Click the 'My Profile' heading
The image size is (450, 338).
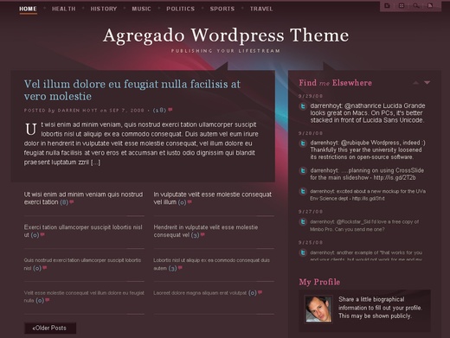319,282
